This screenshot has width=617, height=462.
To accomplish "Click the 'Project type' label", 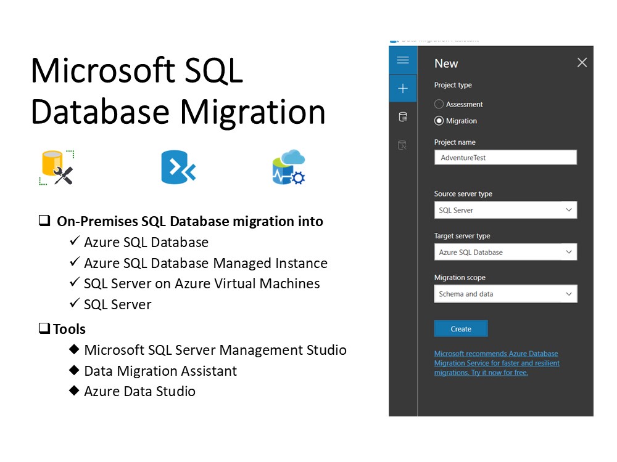I will tap(453, 85).
